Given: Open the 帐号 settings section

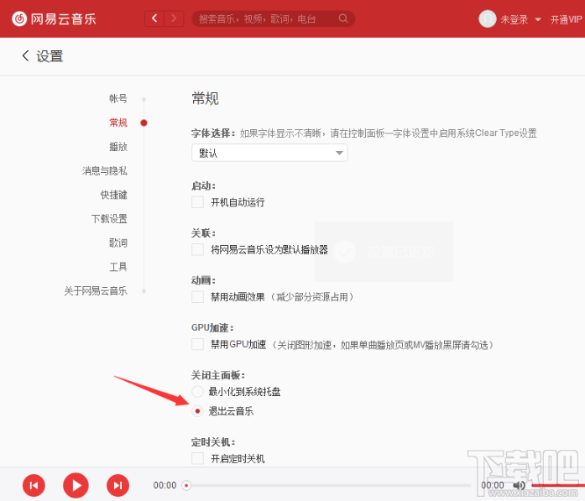Looking at the screenshot, I should point(118,98).
